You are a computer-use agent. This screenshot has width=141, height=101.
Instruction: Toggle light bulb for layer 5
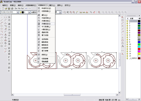pos(127,33)
